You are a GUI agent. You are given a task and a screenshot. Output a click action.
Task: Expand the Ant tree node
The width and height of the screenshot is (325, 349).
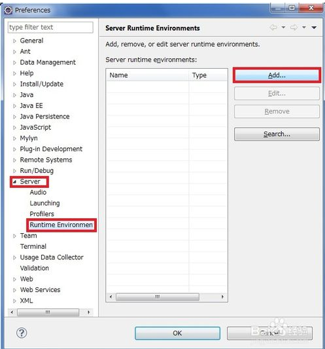pos(14,52)
